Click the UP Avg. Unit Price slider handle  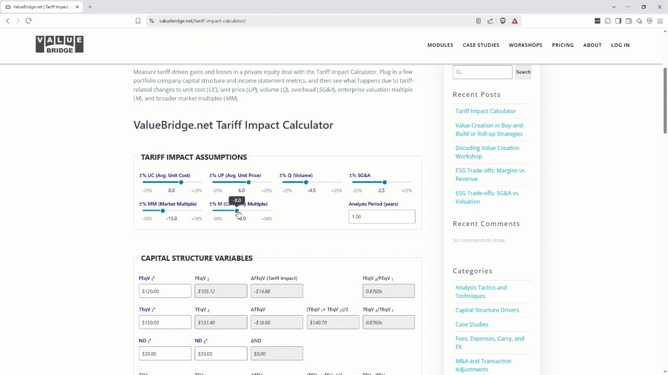[248, 182]
